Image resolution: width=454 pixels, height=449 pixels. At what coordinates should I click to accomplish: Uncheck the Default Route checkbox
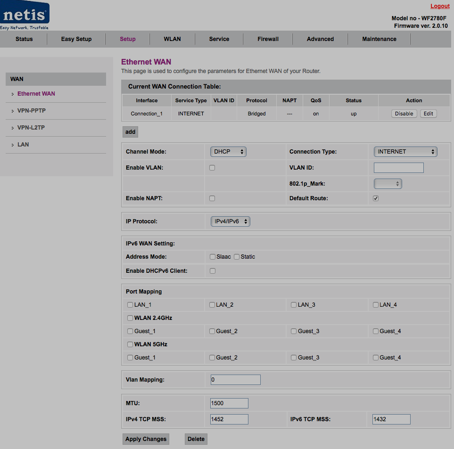pyautogui.click(x=376, y=198)
